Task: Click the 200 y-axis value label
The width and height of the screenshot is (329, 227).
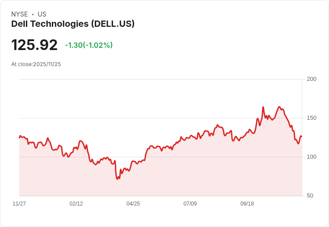Action: [x=312, y=79]
